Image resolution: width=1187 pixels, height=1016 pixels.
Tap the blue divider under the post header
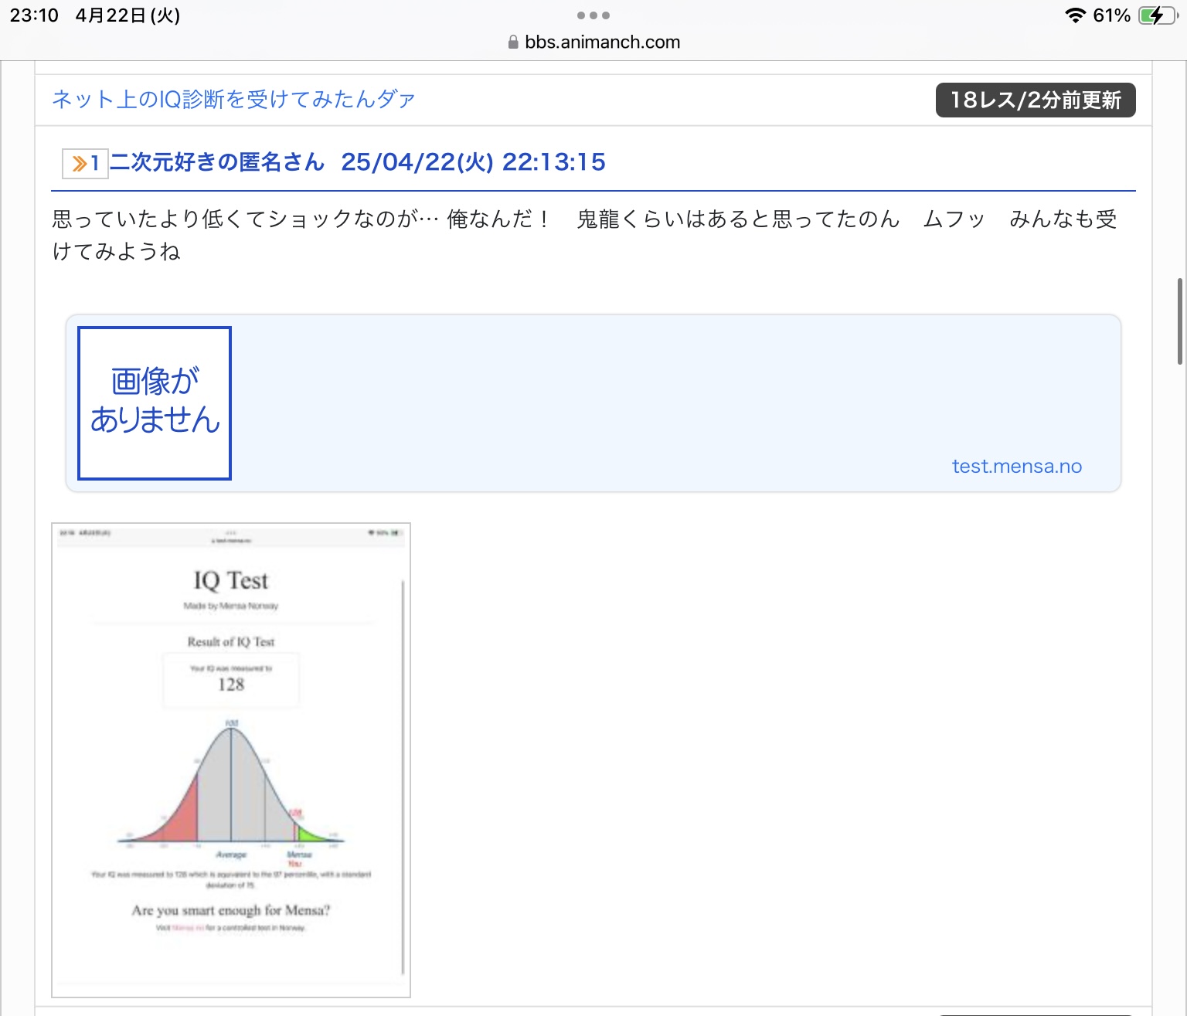pos(593,190)
